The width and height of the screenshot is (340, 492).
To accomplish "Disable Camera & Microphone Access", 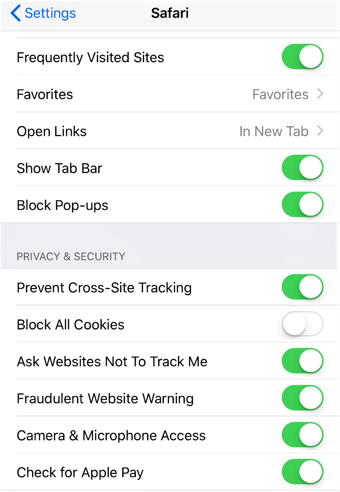I will (x=302, y=435).
